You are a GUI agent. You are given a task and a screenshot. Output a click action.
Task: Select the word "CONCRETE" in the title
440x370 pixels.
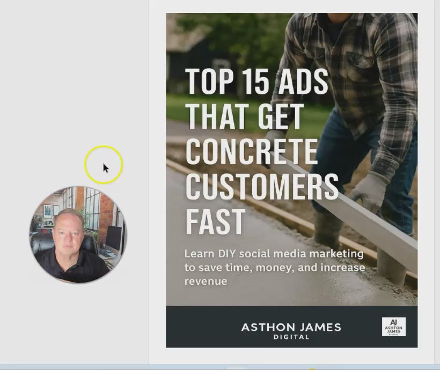click(x=252, y=151)
